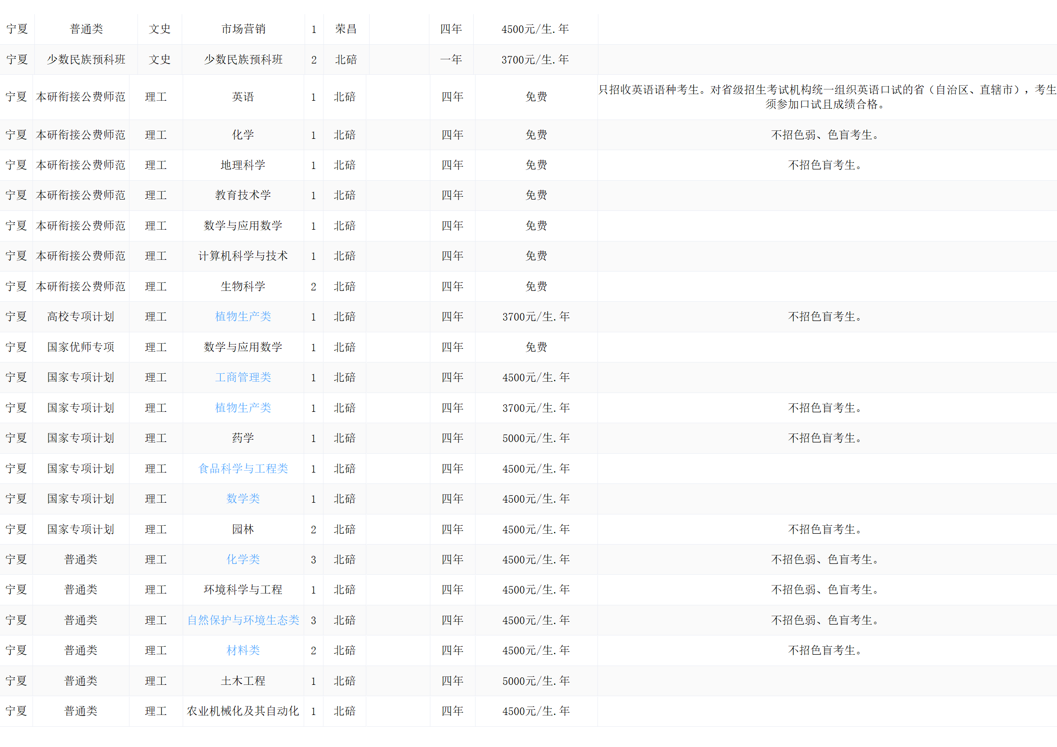
Task: Follow the 化学类 link
Action: point(243,560)
